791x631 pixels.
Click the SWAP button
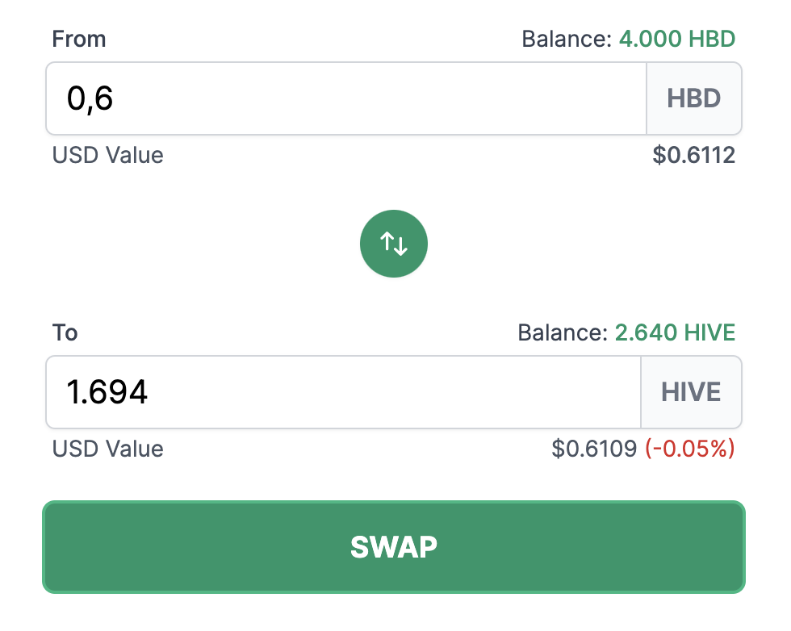point(394,547)
